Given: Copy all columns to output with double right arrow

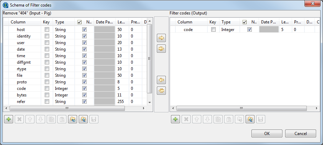Looking at the screenshot, I should pyautogui.click(x=161, y=49).
